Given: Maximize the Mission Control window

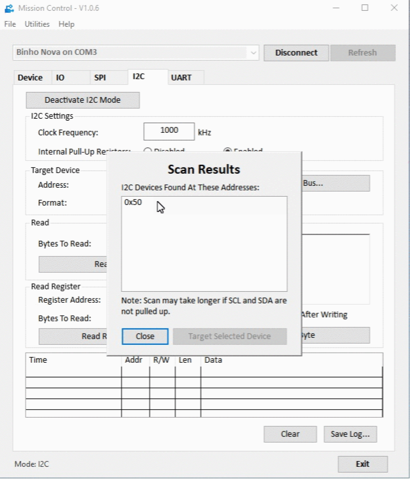Looking at the screenshot, I should click(365, 8).
